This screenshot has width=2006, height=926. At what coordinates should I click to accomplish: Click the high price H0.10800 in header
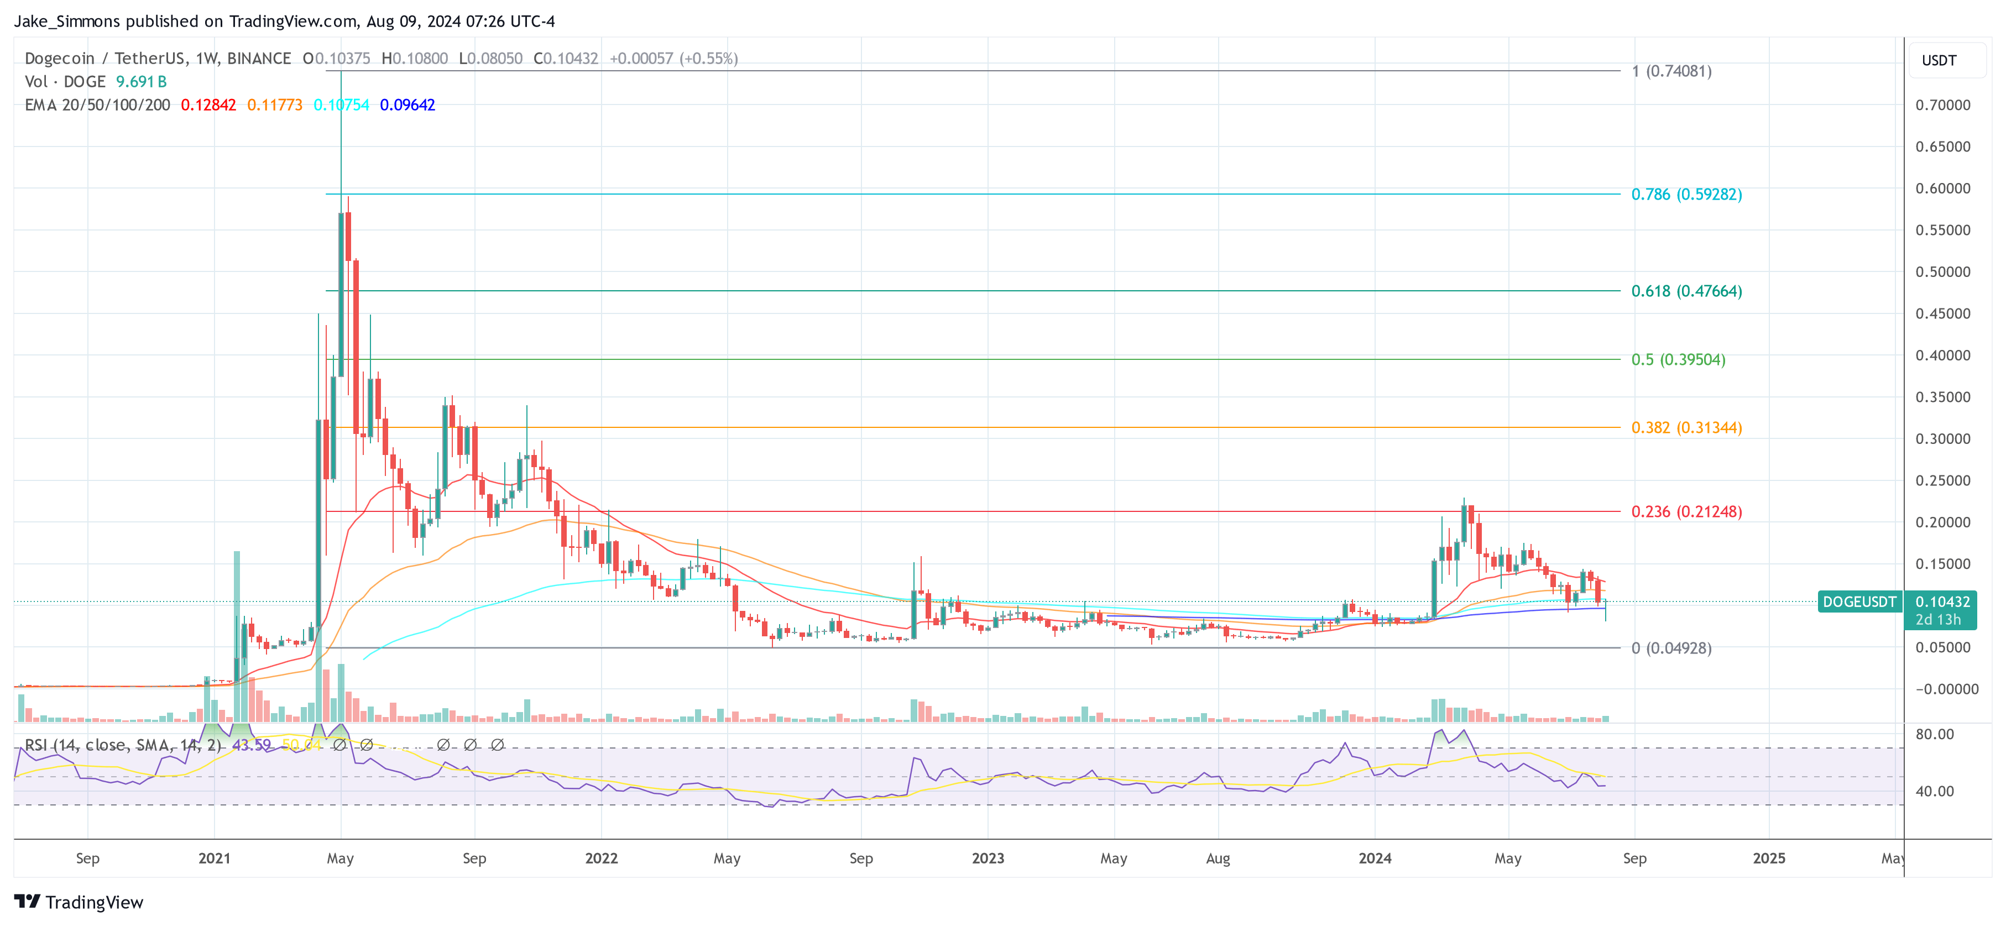414,59
